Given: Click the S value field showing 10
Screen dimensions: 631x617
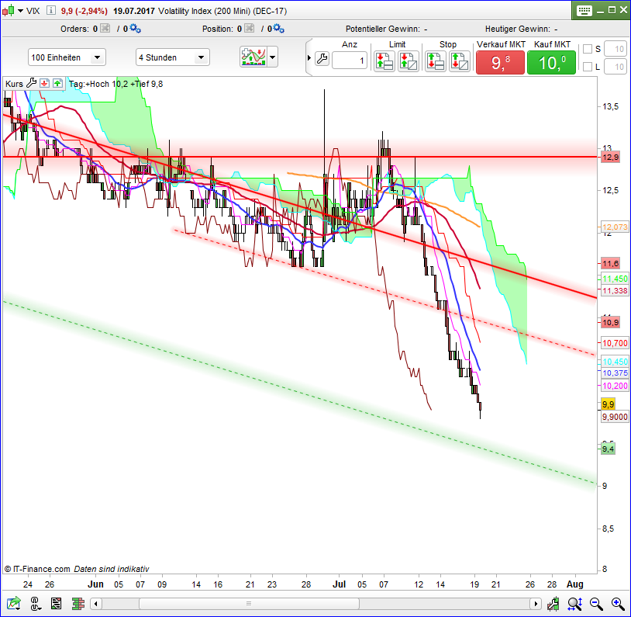Looking at the screenshot, I should 615,49.
